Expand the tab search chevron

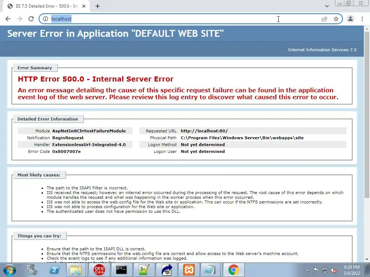[x=327, y=6]
